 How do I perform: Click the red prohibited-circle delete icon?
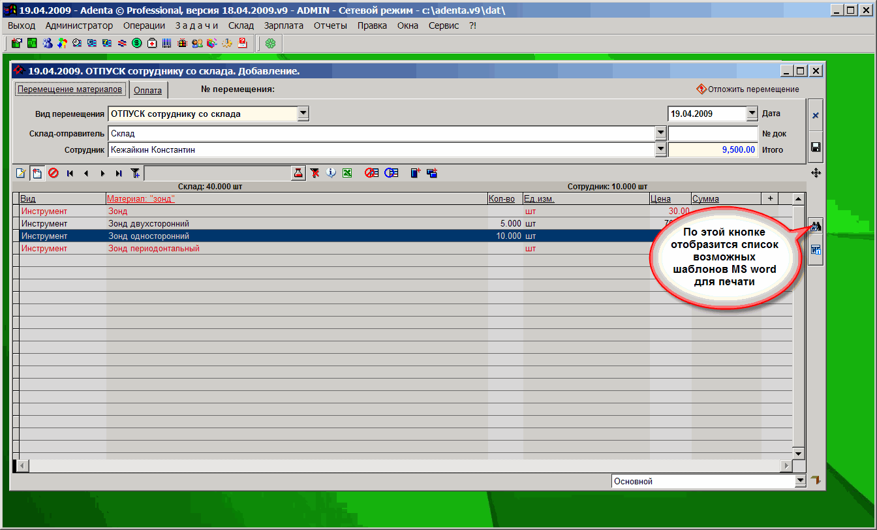(54, 173)
